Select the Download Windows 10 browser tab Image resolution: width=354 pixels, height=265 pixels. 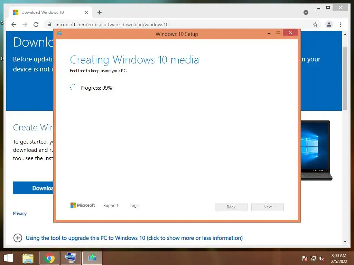(x=50, y=12)
